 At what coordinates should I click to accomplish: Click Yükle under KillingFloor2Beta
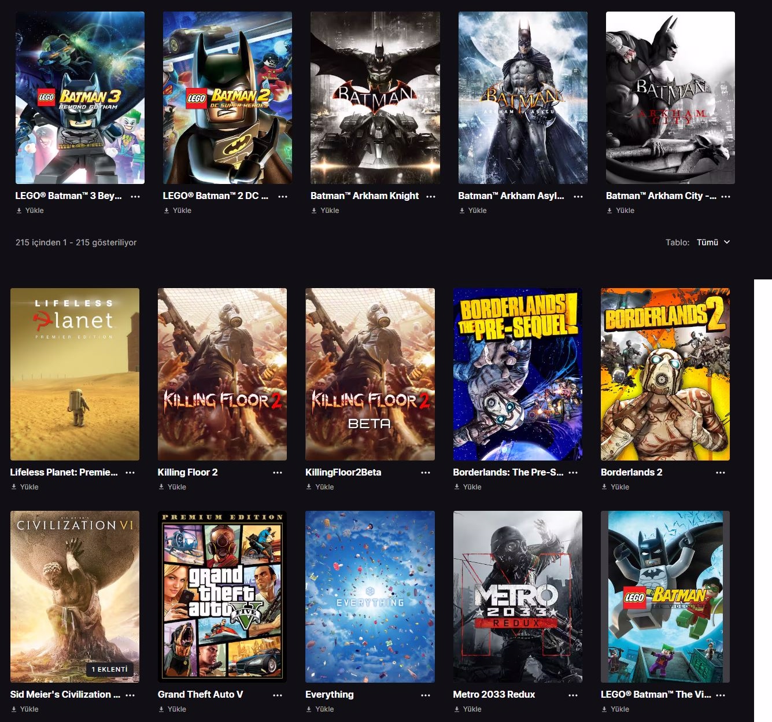[320, 487]
